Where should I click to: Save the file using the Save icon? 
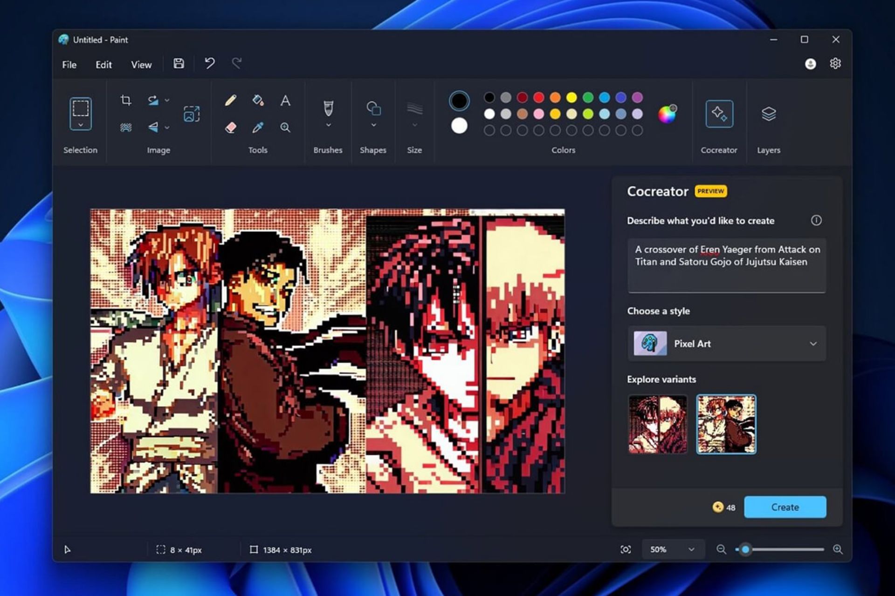coord(179,64)
